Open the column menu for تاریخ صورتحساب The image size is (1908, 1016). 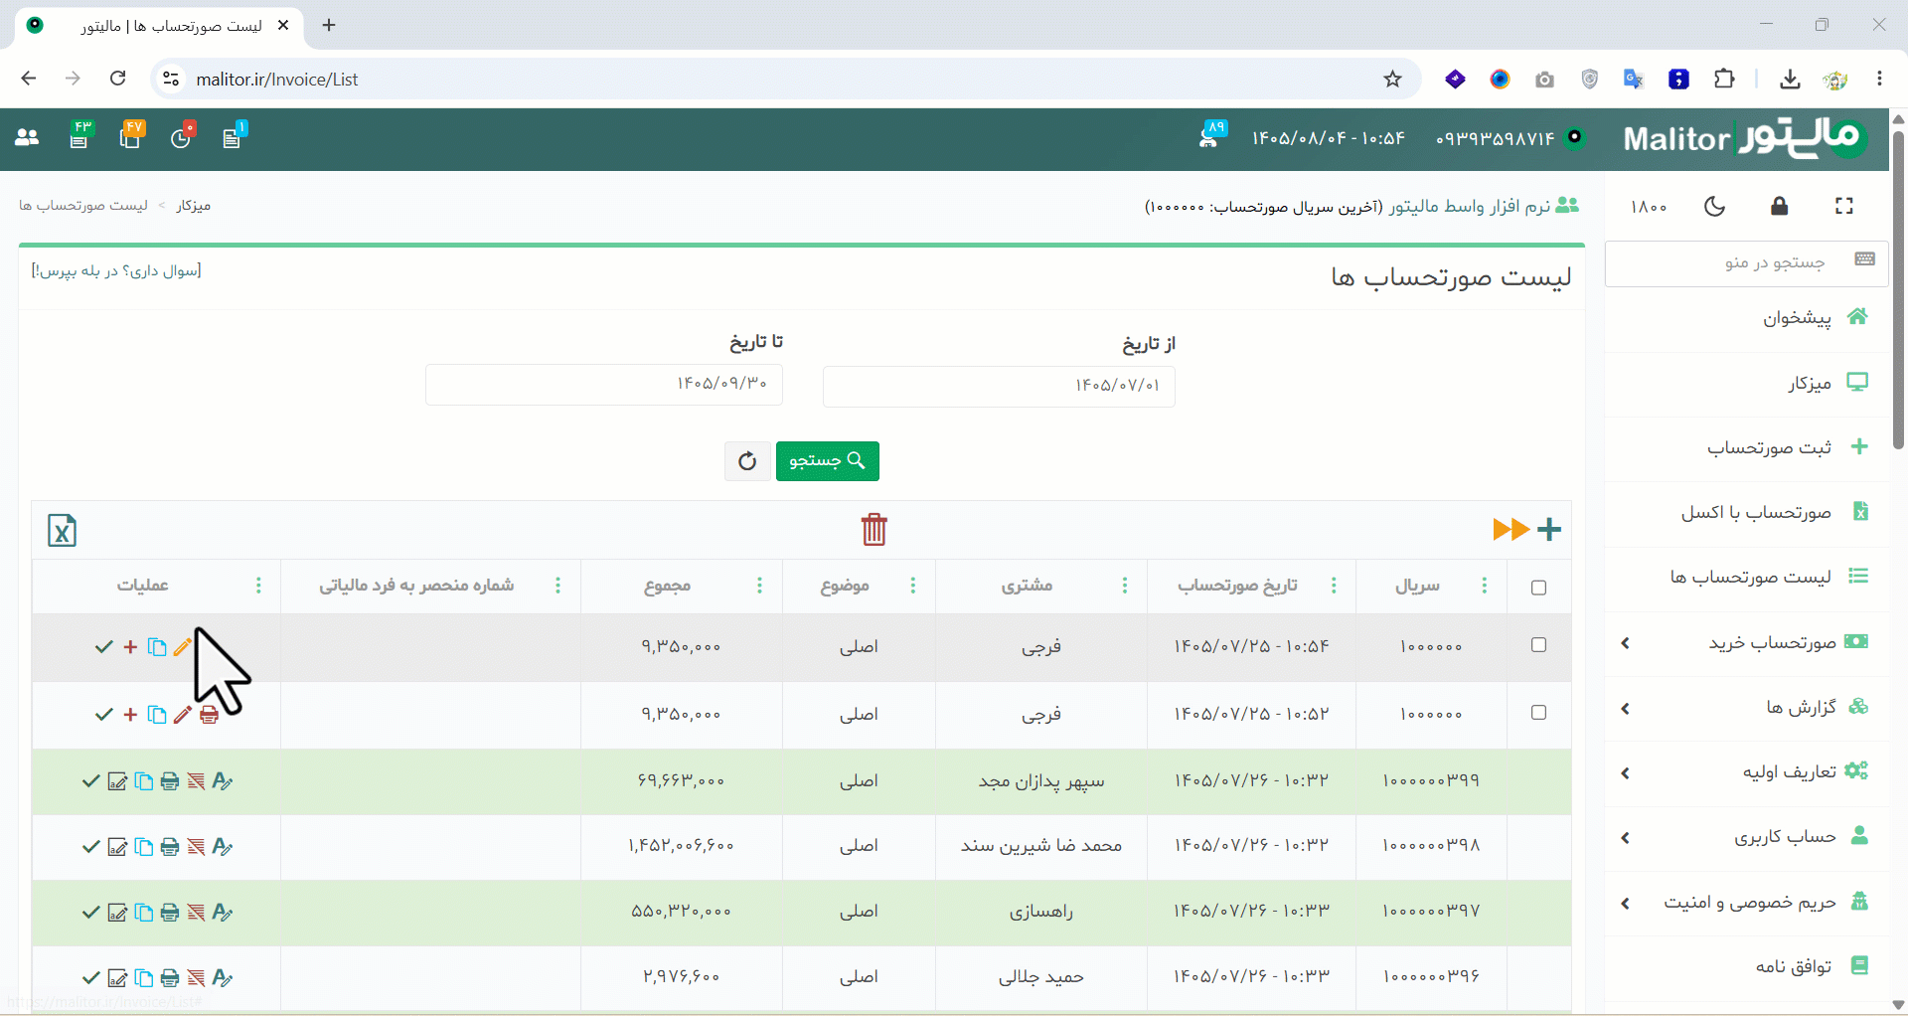1334,587
